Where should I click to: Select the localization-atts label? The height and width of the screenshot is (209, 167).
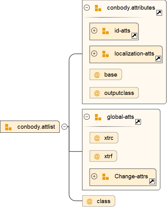[134, 53]
